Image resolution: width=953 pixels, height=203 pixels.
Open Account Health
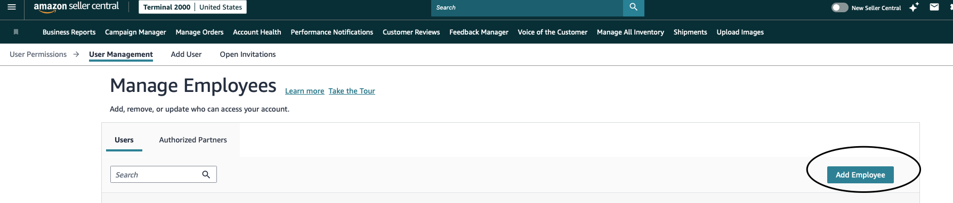click(257, 32)
